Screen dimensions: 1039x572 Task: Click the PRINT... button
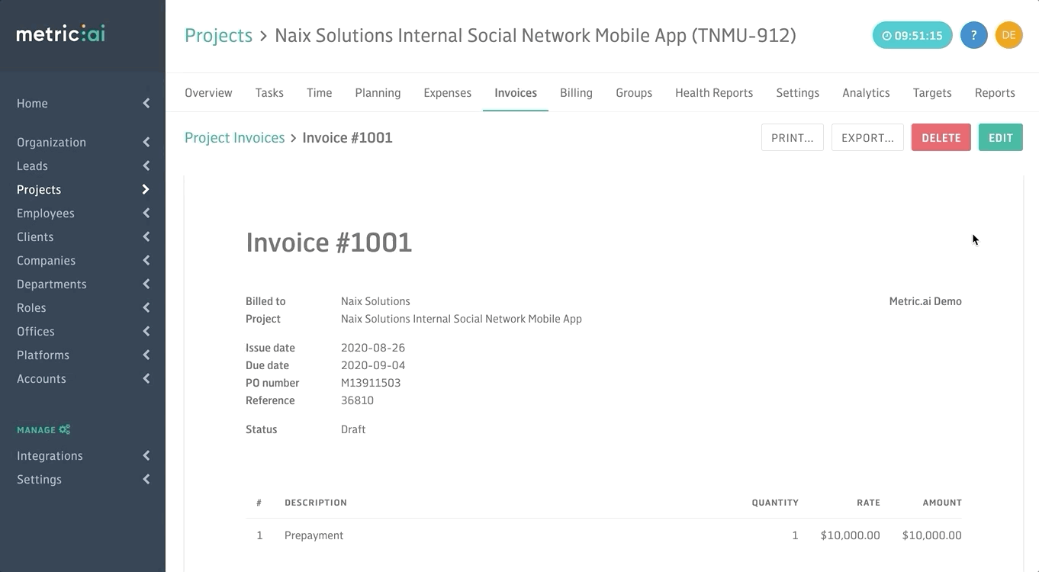click(x=792, y=137)
